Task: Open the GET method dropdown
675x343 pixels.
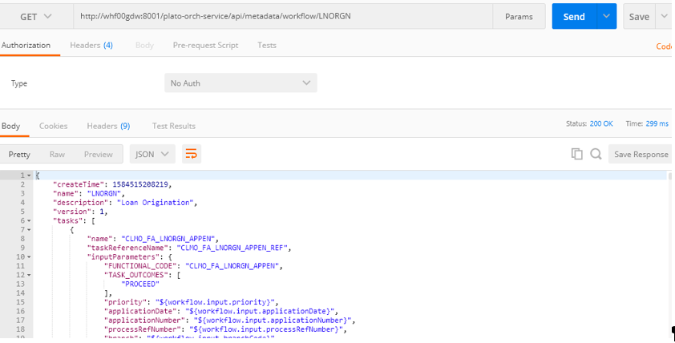Action: [36, 16]
